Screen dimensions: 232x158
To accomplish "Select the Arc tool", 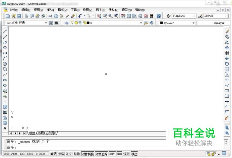I will coord(5,58).
